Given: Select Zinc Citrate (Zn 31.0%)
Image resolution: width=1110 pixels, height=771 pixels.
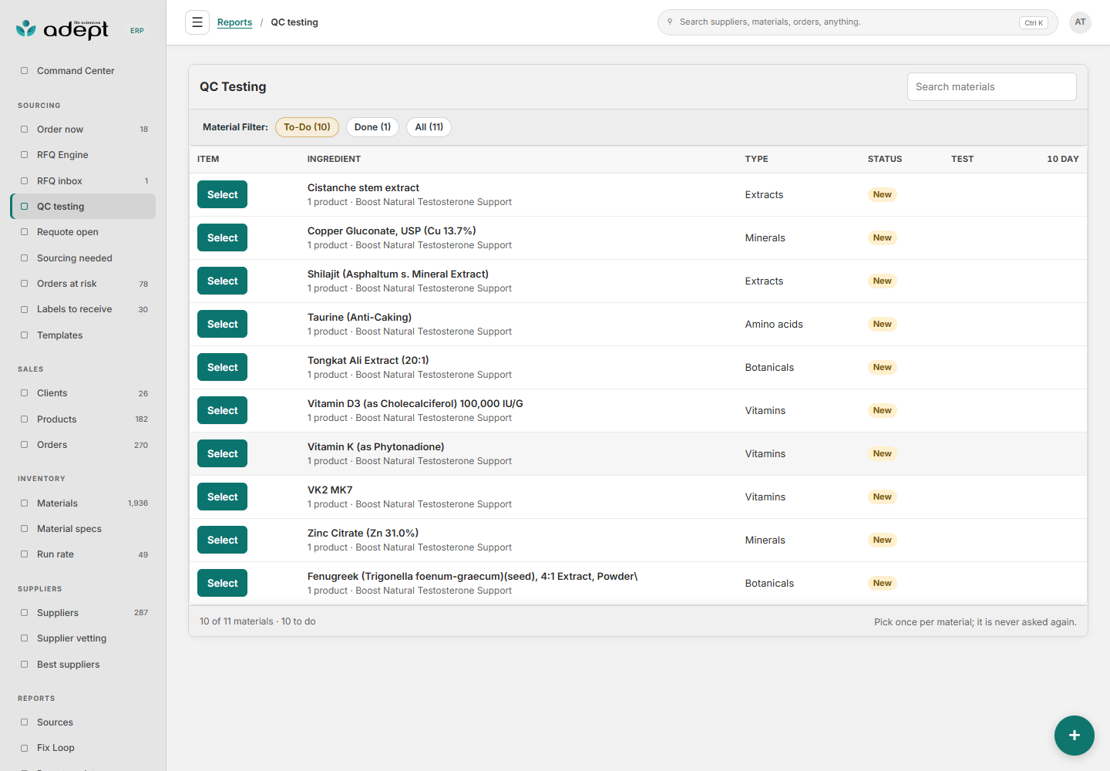Looking at the screenshot, I should (222, 540).
